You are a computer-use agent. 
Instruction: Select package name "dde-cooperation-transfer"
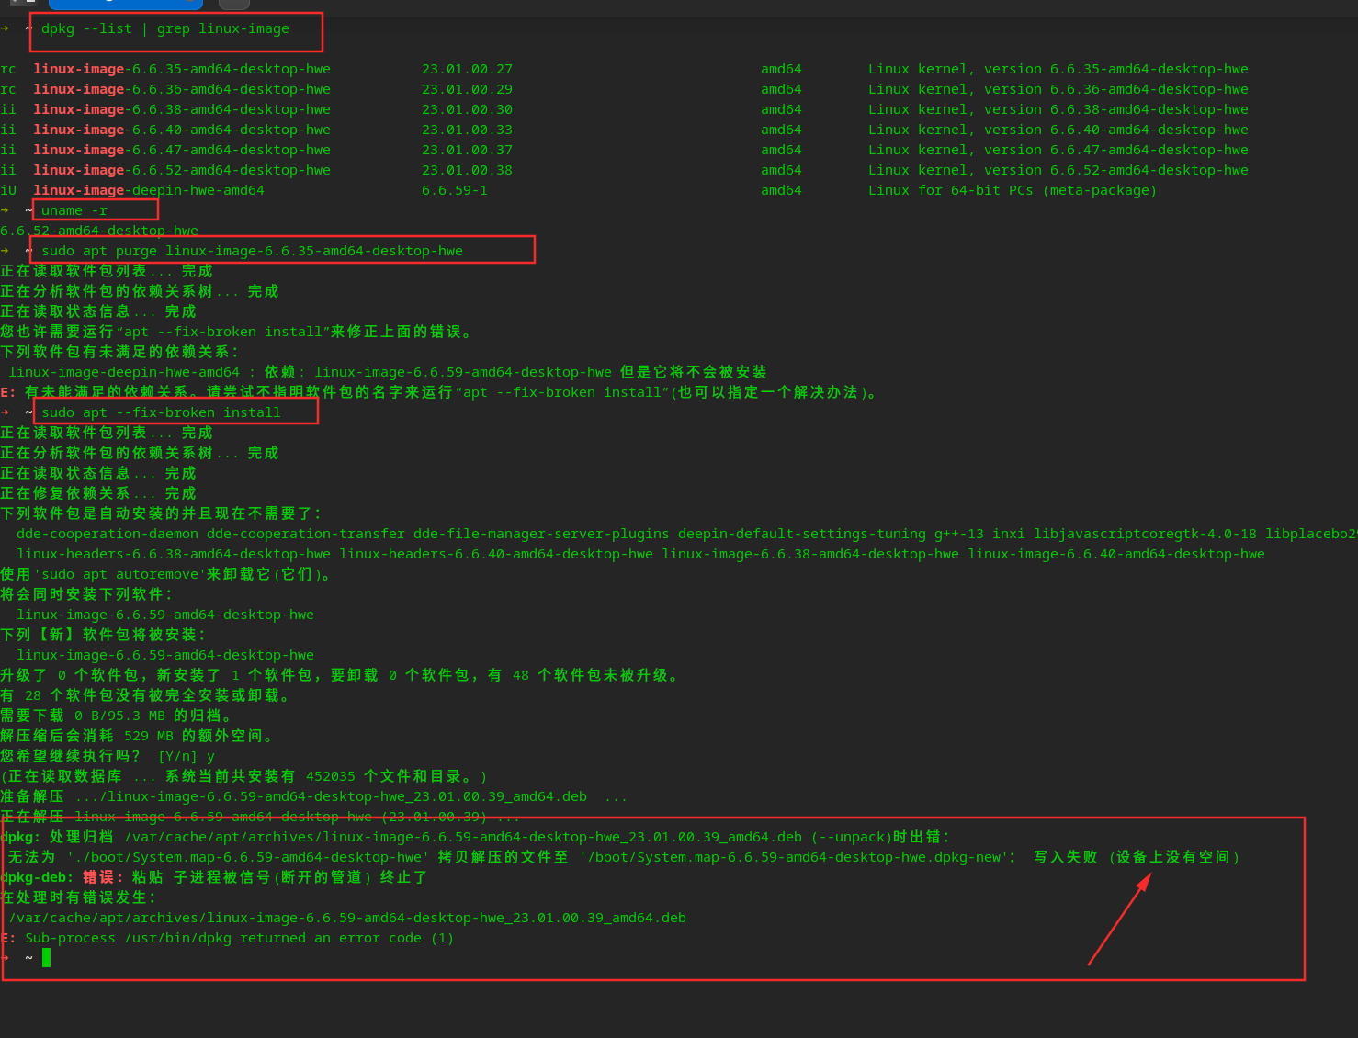click(x=306, y=534)
